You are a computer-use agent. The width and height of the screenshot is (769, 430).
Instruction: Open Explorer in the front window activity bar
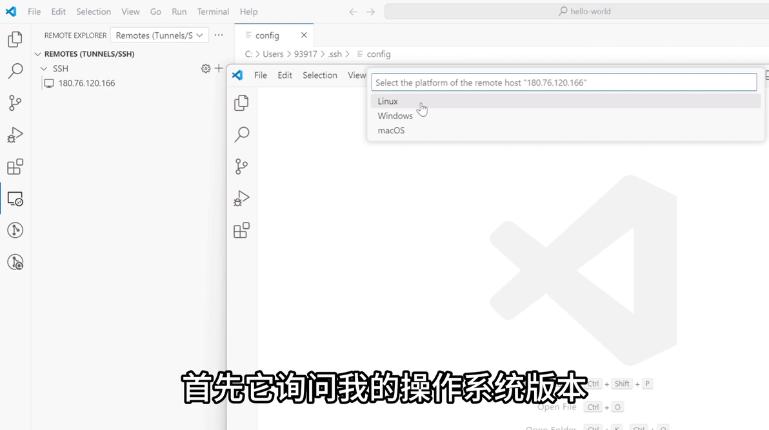241,103
